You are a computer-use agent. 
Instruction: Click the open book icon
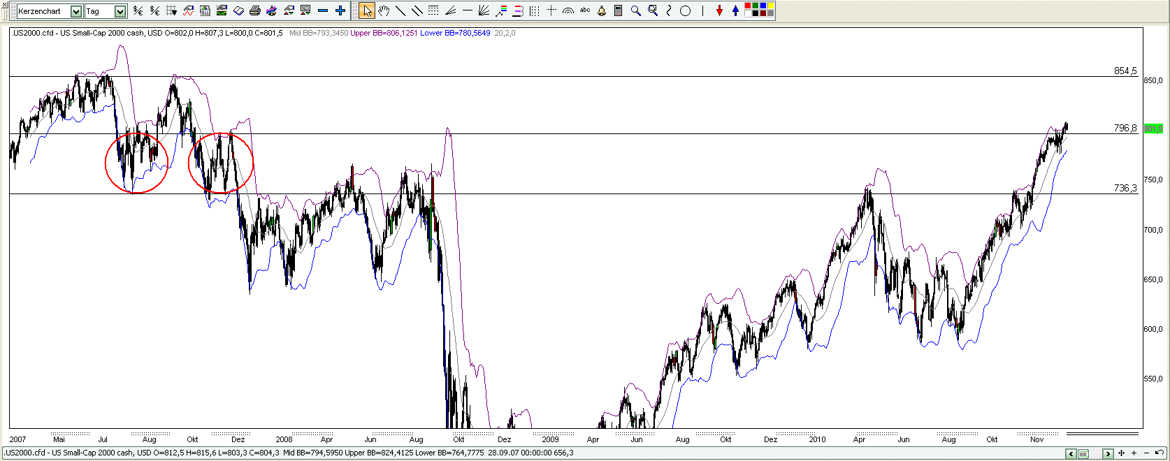238,10
